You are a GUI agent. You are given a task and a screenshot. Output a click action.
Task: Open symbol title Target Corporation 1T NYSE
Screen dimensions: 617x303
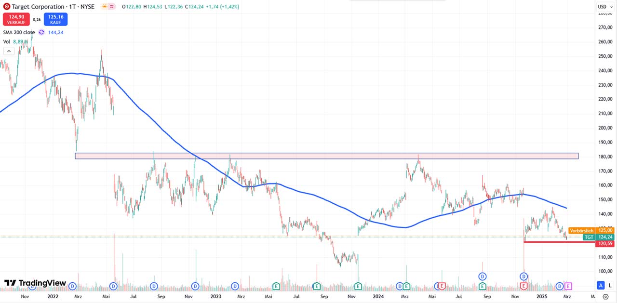pos(53,7)
